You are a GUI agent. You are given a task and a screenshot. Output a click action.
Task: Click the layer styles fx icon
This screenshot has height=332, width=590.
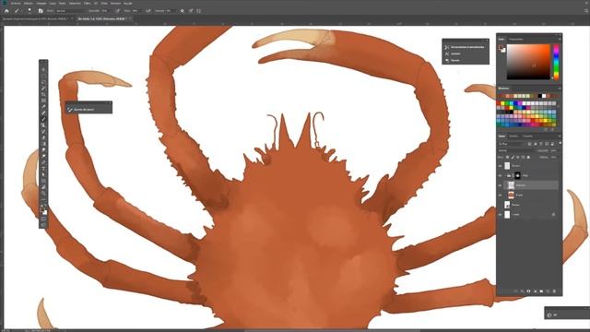pyautogui.click(x=523, y=291)
